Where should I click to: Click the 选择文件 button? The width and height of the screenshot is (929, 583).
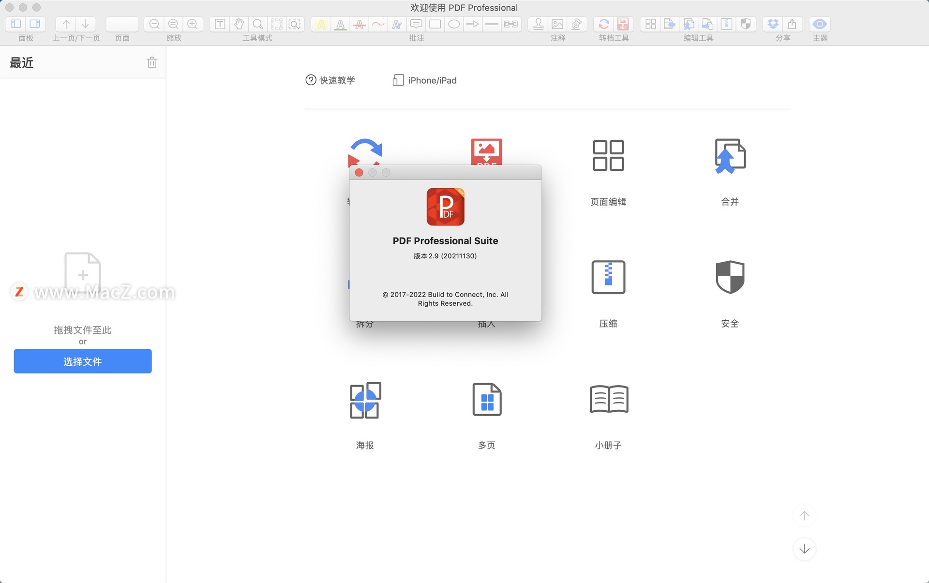click(x=83, y=361)
